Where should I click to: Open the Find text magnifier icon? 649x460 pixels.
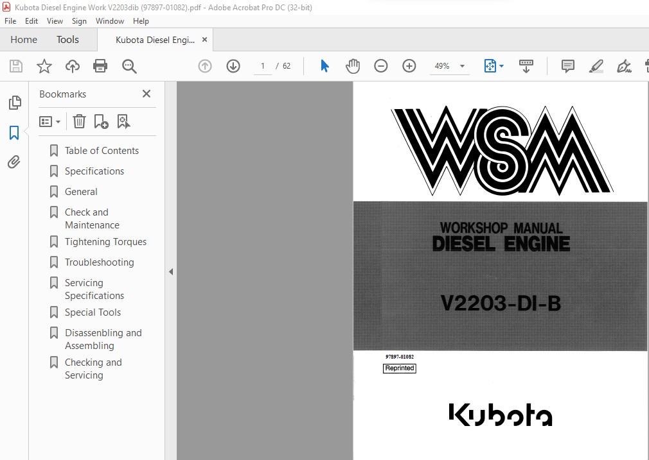[x=129, y=66]
